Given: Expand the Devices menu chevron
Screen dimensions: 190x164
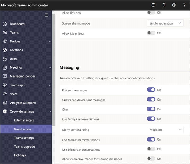Looking at the screenshot, I should pos(50,41).
